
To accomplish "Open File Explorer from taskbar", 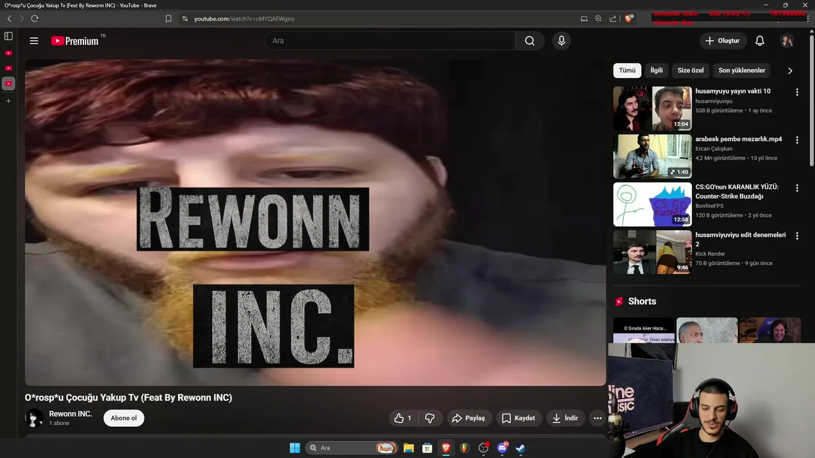I will [409, 448].
